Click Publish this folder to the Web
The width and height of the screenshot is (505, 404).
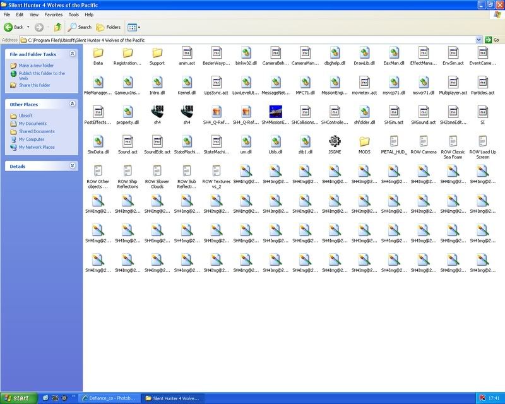(x=42, y=76)
